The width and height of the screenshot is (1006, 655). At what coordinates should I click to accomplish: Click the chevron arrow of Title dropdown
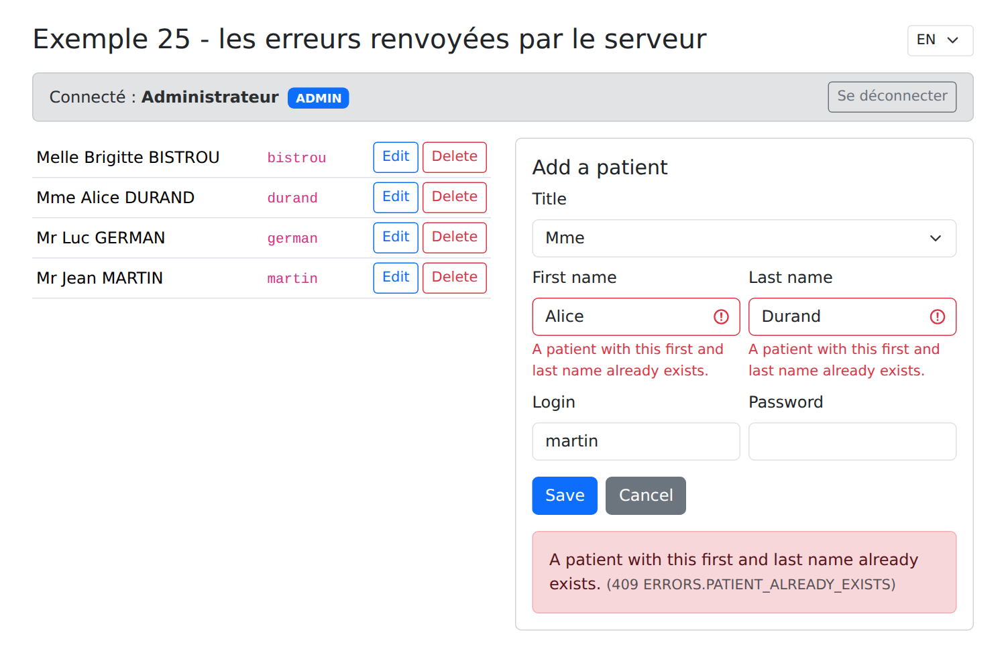(936, 238)
